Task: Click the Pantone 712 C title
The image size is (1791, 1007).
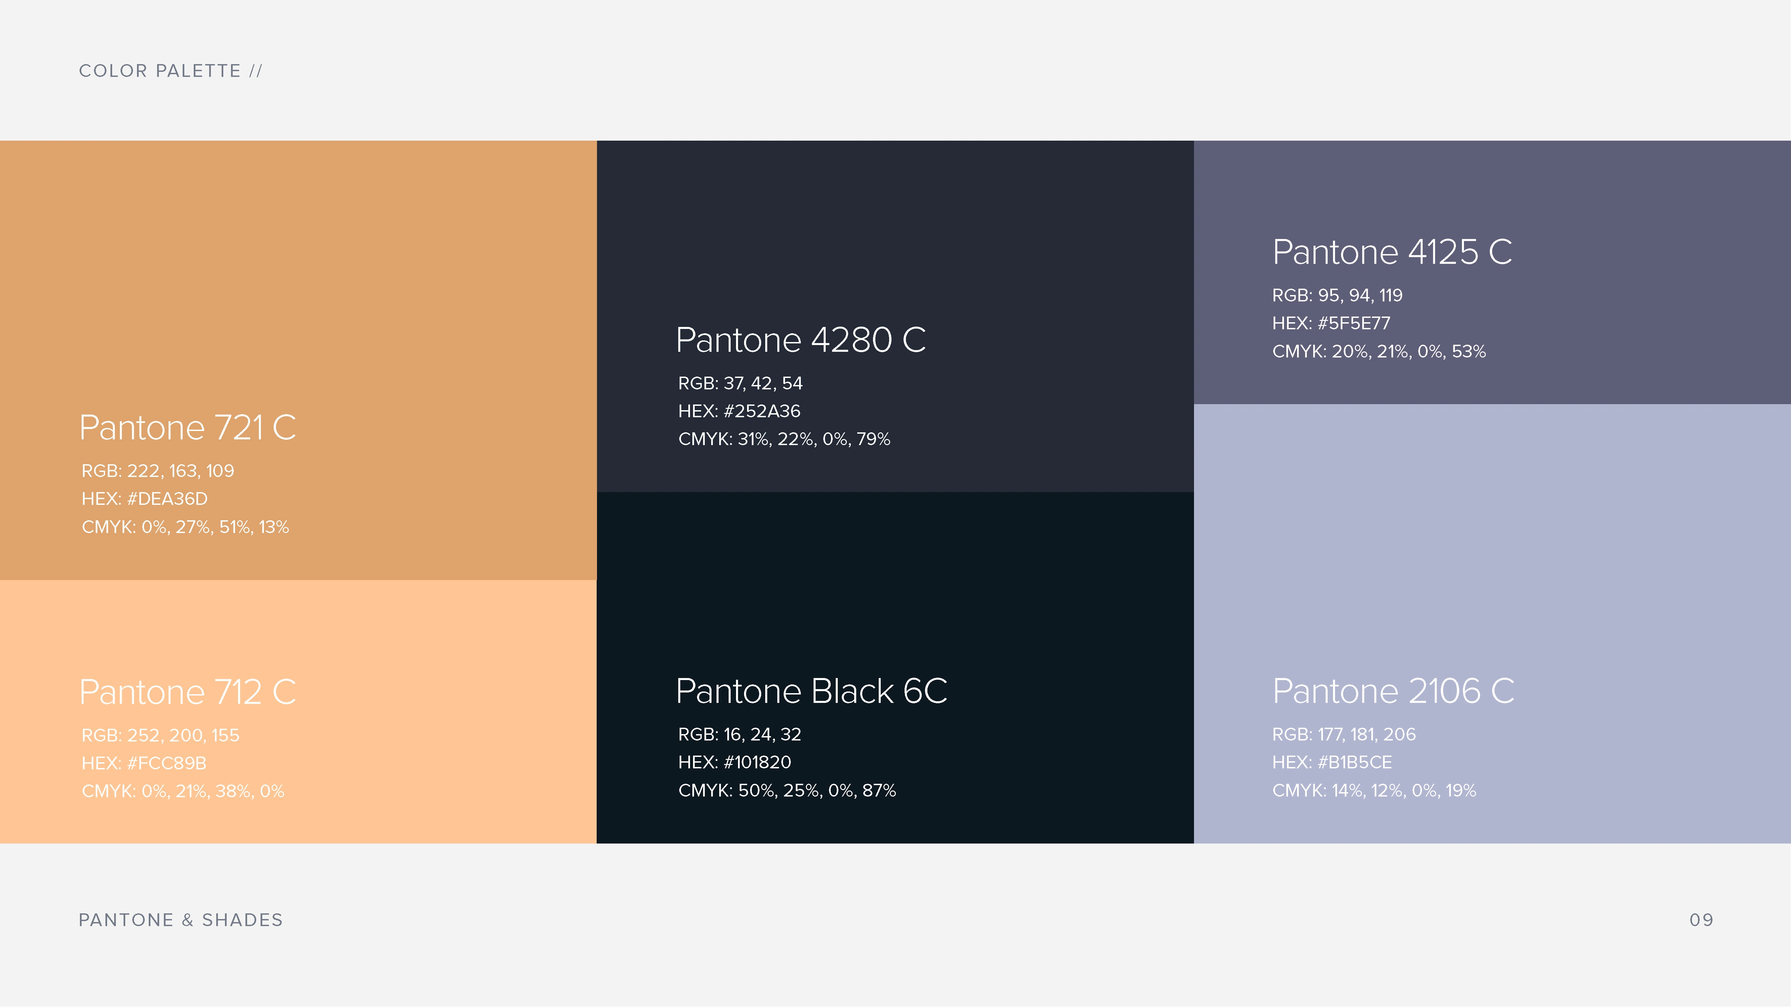Action: click(x=188, y=692)
